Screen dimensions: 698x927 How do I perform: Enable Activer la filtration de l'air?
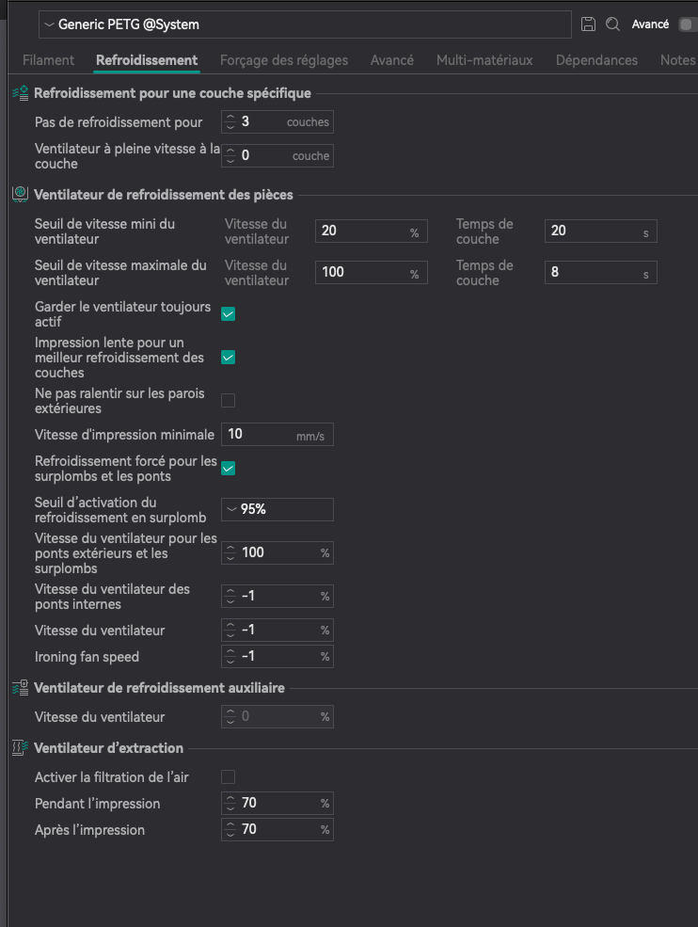pyautogui.click(x=228, y=777)
